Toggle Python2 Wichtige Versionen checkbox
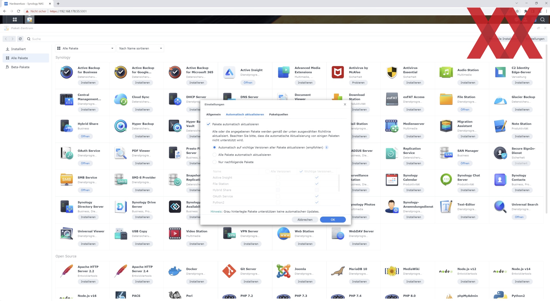550x301 pixels. [x=317, y=202]
